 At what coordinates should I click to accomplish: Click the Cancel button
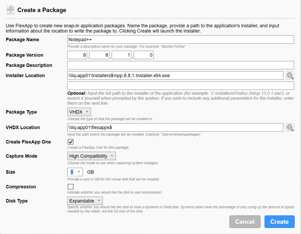coord(245,222)
